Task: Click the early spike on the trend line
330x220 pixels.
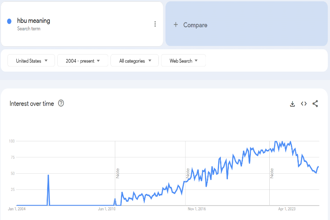Action: coord(48,176)
